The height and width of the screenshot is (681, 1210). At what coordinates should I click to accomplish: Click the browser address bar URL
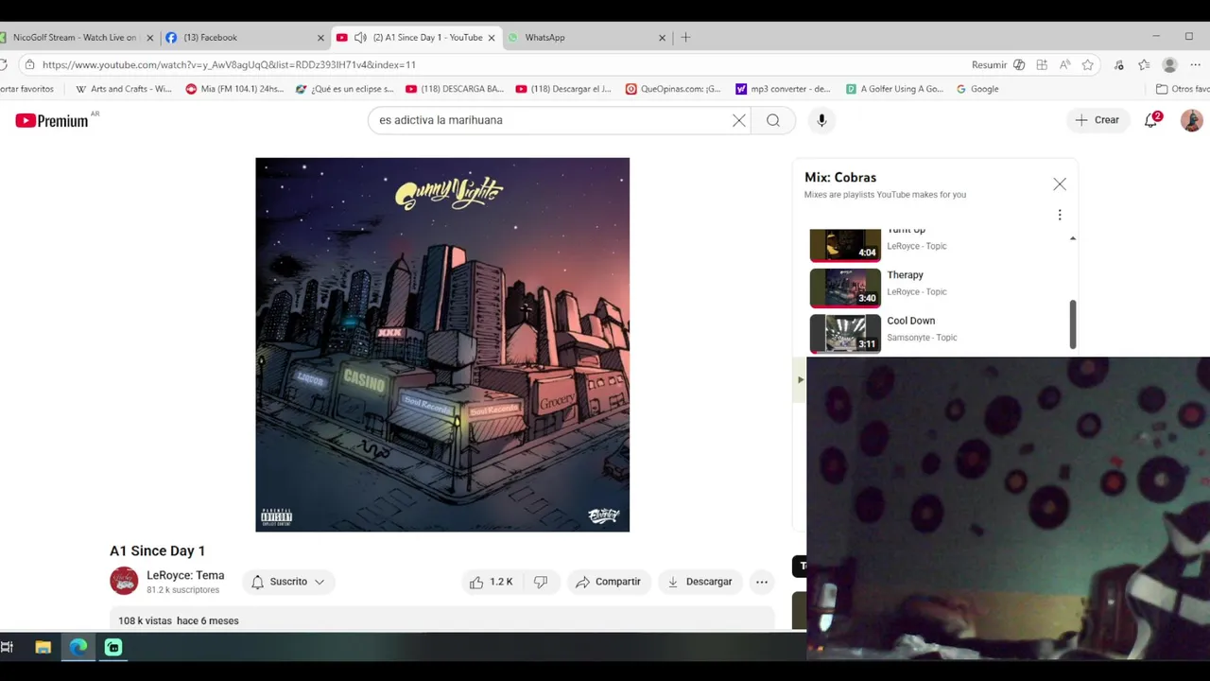click(x=229, y=64)
